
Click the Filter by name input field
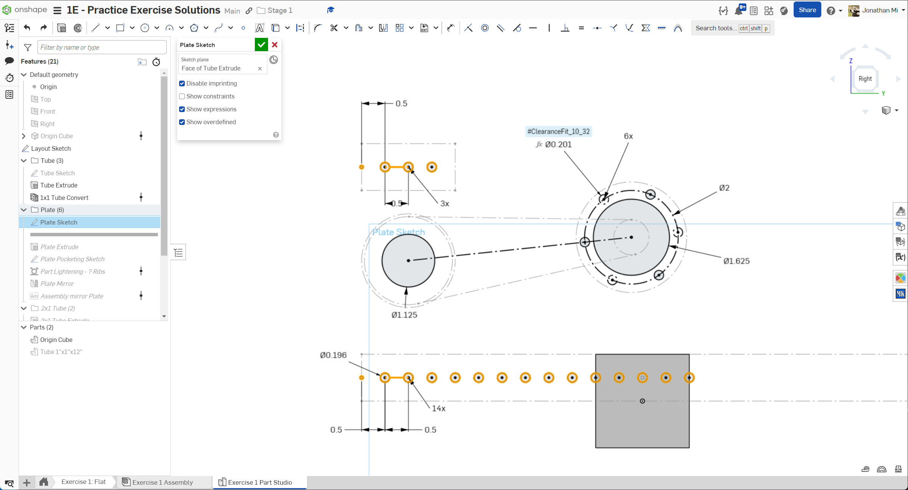click(x=102, y=47)
